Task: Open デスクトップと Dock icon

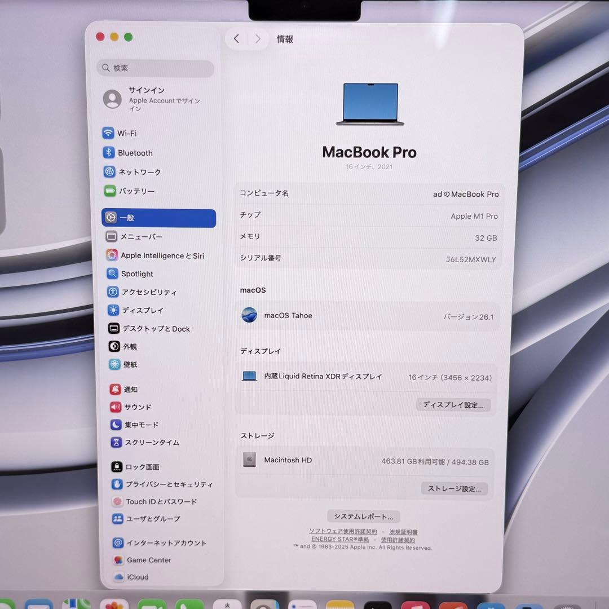Action: pyautogui.click(x=114, y=328)
